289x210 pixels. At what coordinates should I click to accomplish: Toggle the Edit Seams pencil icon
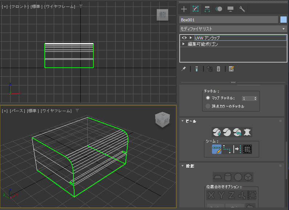(217, 149)
